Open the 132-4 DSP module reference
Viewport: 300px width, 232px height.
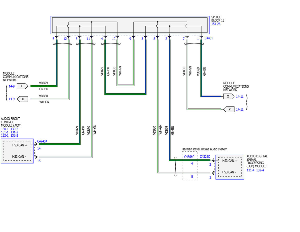[260, 170]
